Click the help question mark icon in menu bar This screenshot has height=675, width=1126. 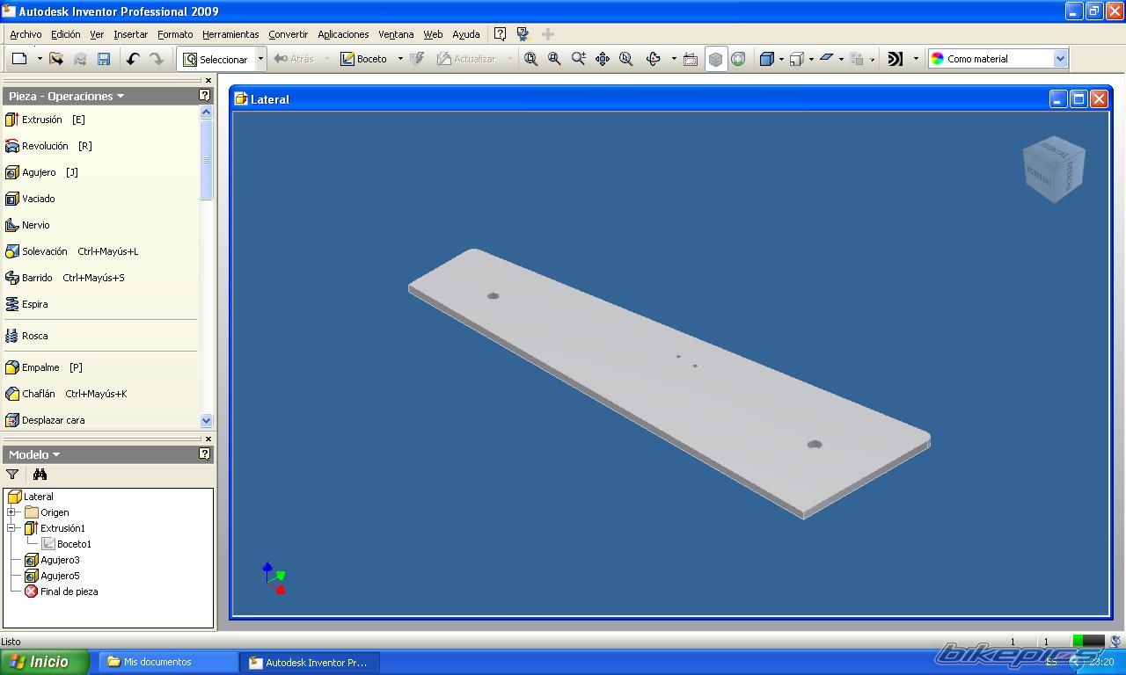click(500, 34)
